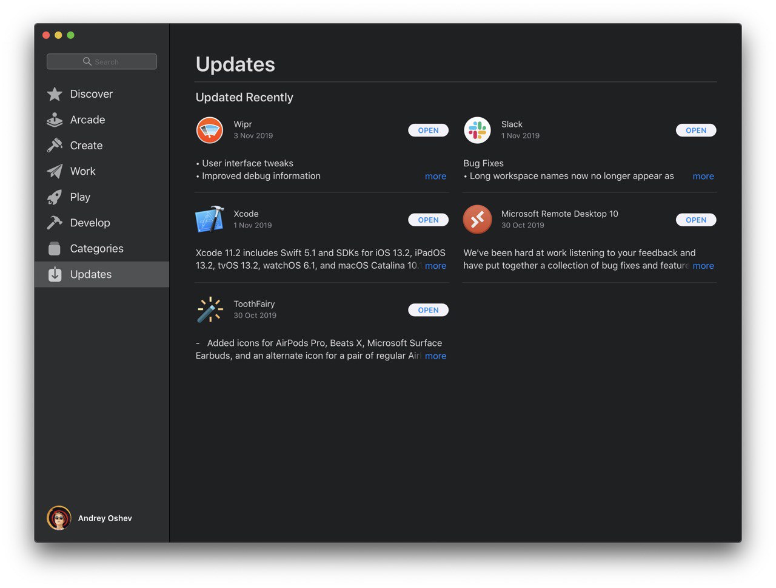Click the ToothFairy magic wand icon
This screenshot has height=588, width=776.
click(x=210, y=309)
